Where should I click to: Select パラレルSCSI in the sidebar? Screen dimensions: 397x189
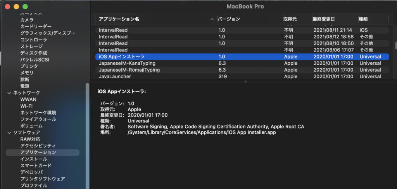pyautogui.click(x=35, y=60)
